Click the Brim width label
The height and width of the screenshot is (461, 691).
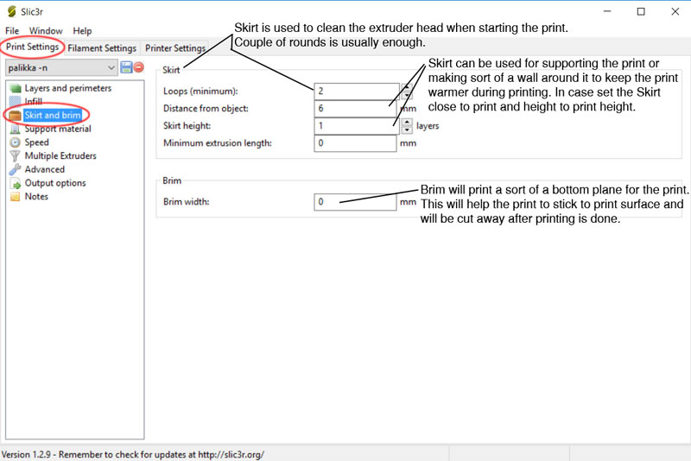[187, 202]
